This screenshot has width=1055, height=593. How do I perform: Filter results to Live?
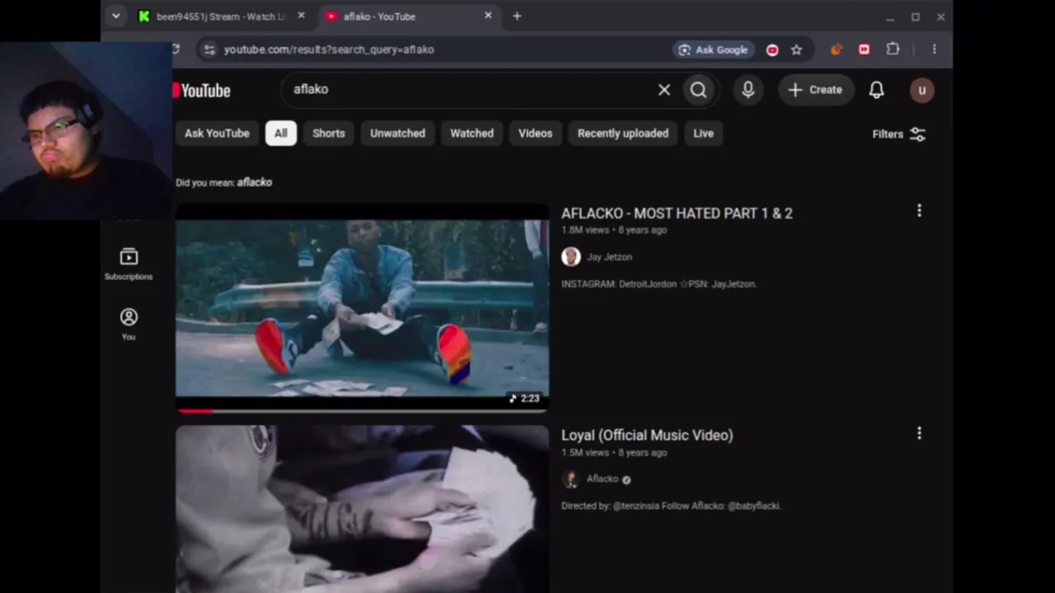click(703, 133)
